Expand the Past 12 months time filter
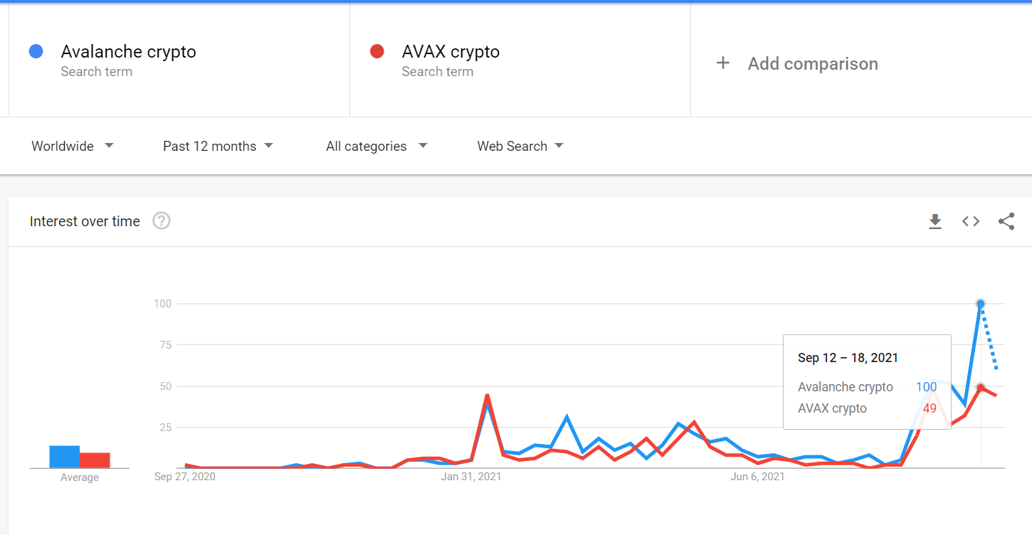This screenshot has height=535, width=1032. click(x=218, y=146)
